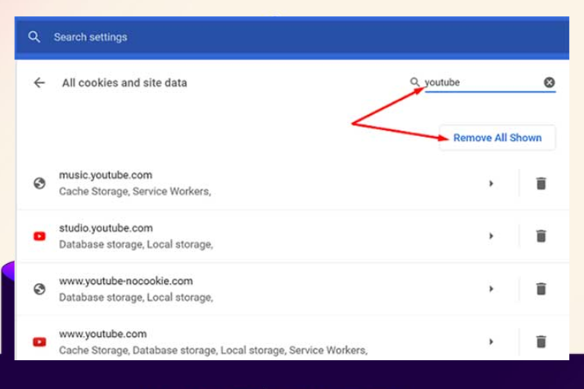Expand www.youtube.com details arrow
The width and height of the screenshot is (584, 389).
pyautogui.click(x=491, y=342)
